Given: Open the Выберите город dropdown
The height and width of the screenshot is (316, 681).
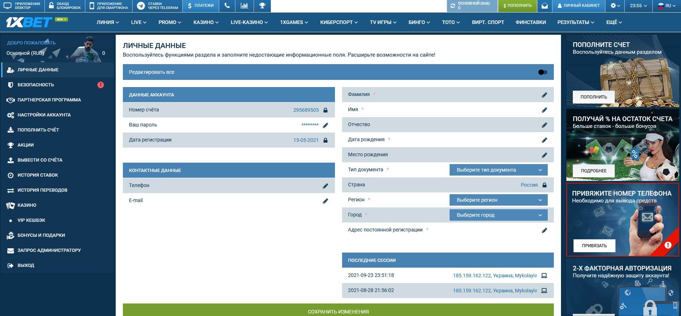Looking at the screenshot, I should 498,215.
